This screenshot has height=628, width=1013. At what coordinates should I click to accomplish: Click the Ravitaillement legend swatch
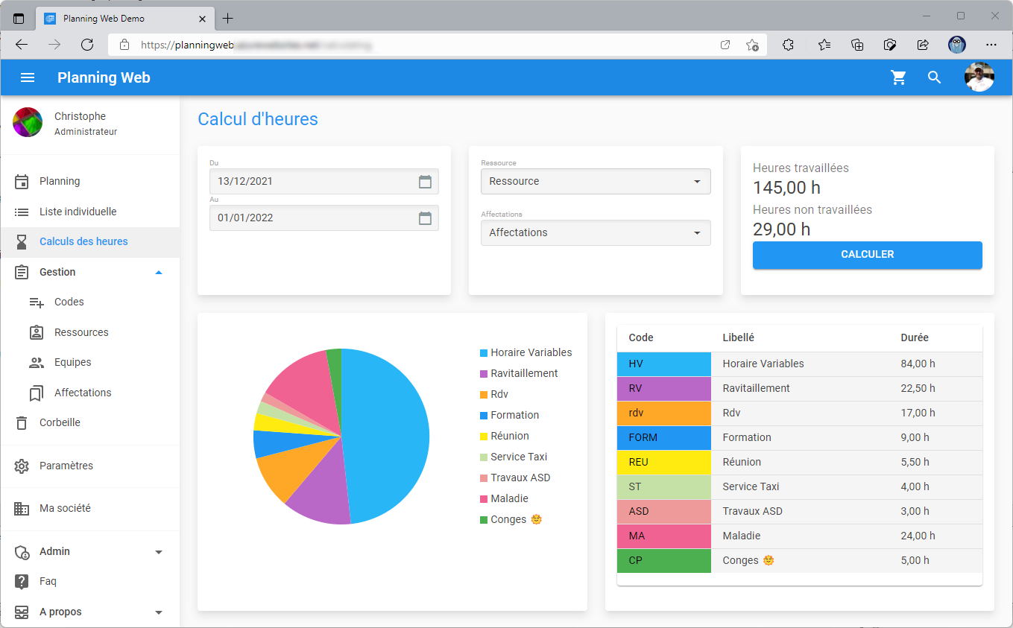(484, 373)
